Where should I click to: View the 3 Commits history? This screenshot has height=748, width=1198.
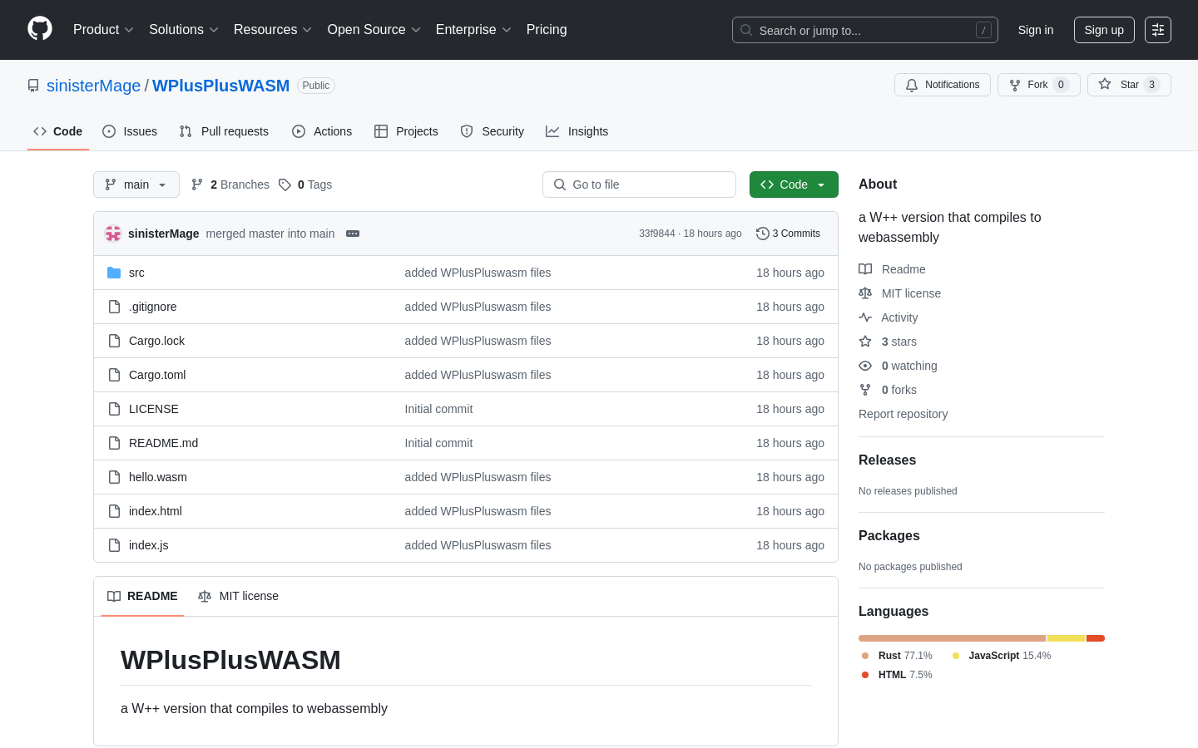pyautogui.click(x=789, y=234)
